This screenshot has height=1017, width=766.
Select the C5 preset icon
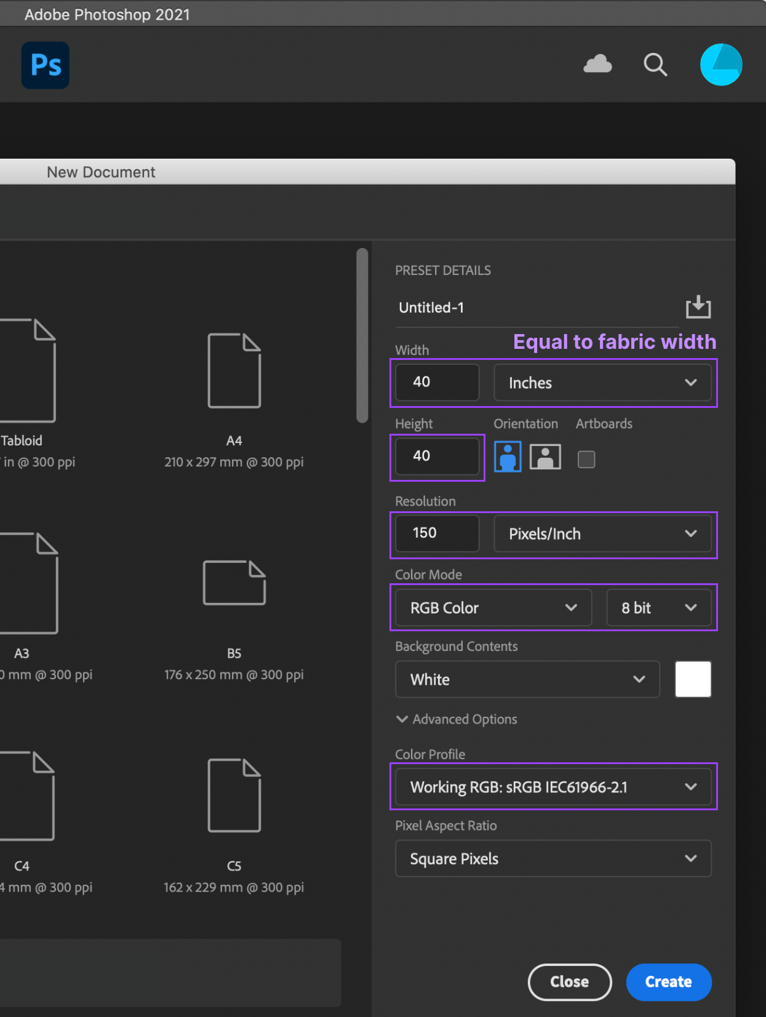(234, 796)
